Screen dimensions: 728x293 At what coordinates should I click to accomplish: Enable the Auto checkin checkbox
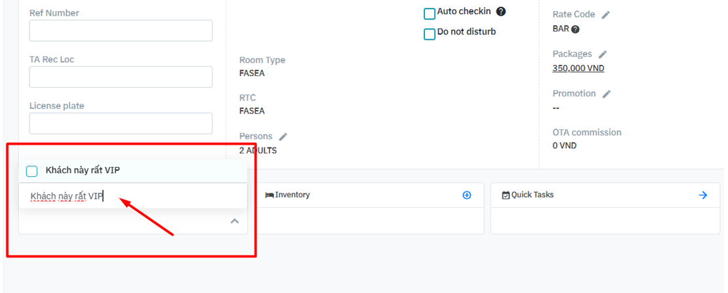[x=430, y=14]
